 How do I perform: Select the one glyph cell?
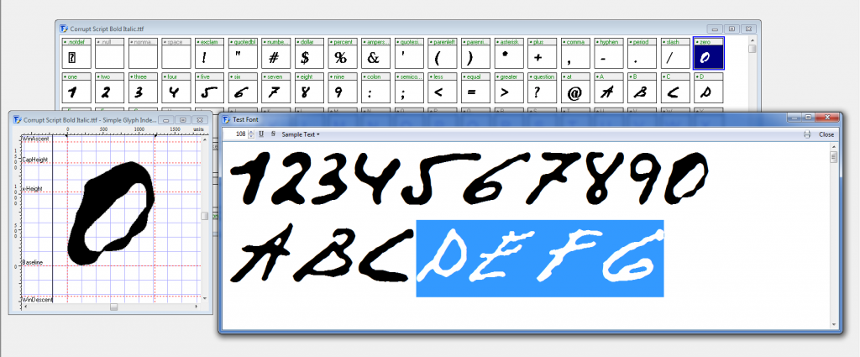pyautogui.click(x=76, y=87)
